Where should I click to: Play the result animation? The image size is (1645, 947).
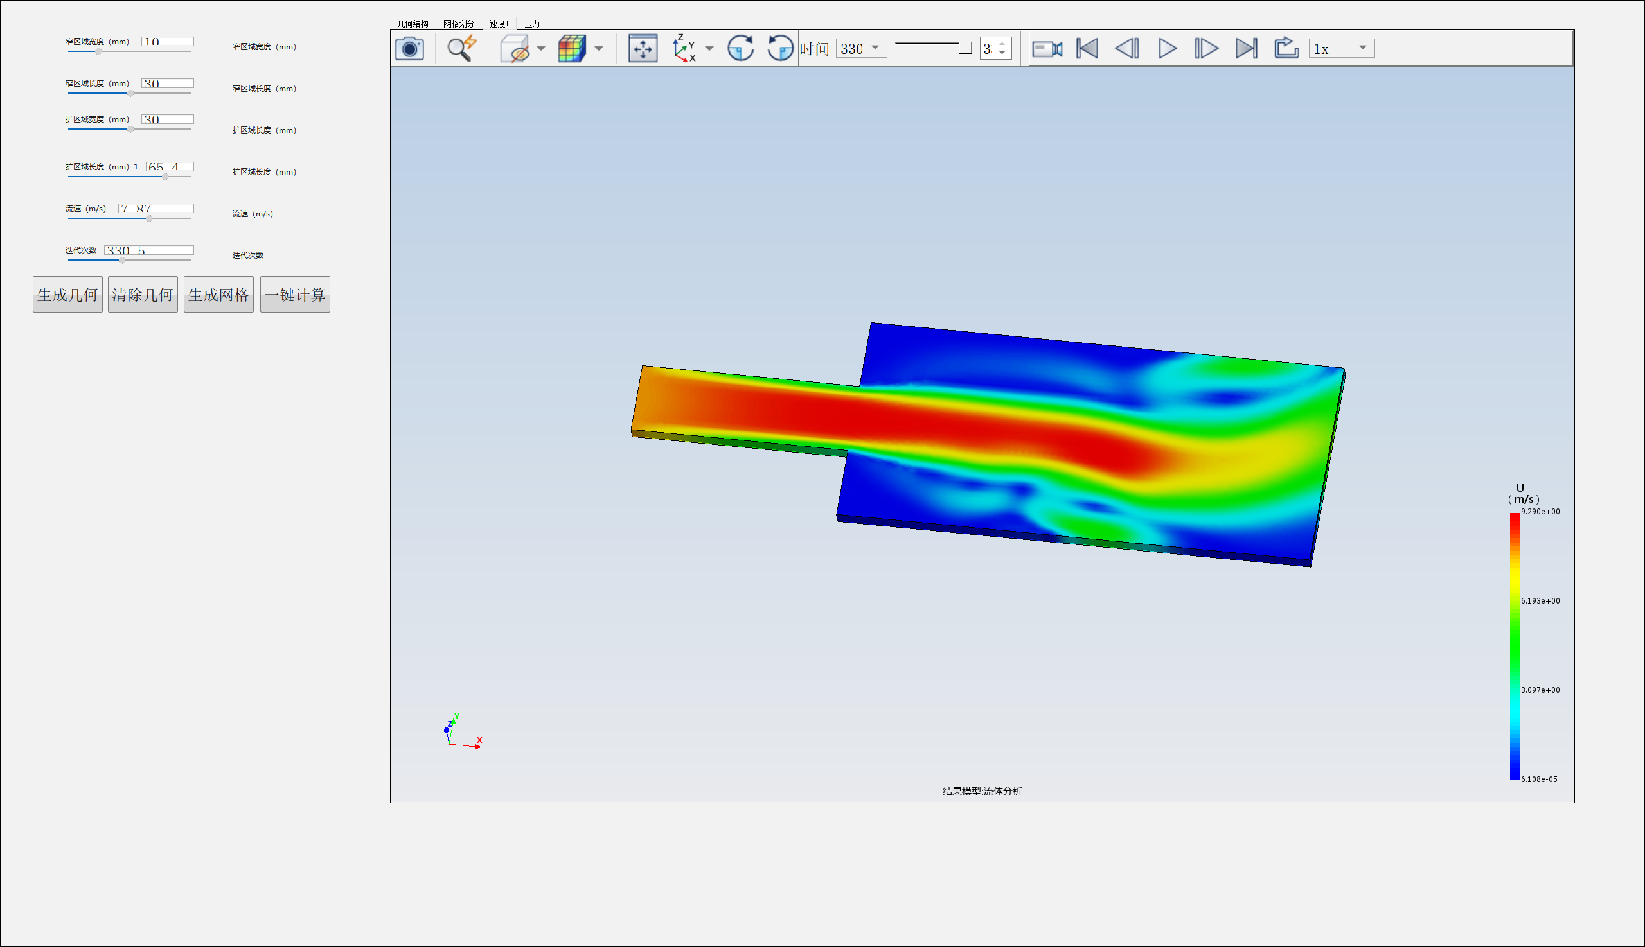1167,49
